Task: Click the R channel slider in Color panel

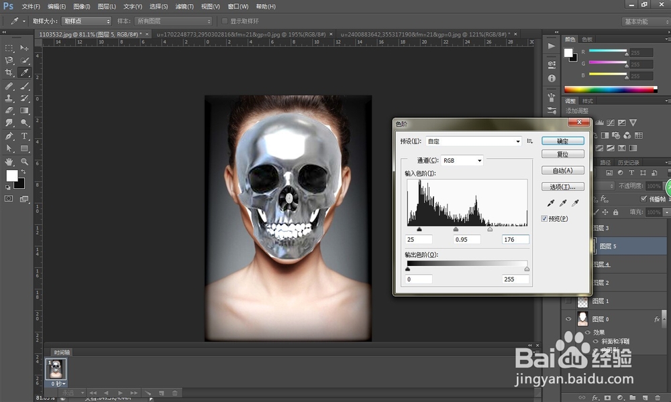Action: tap(608, 51)
